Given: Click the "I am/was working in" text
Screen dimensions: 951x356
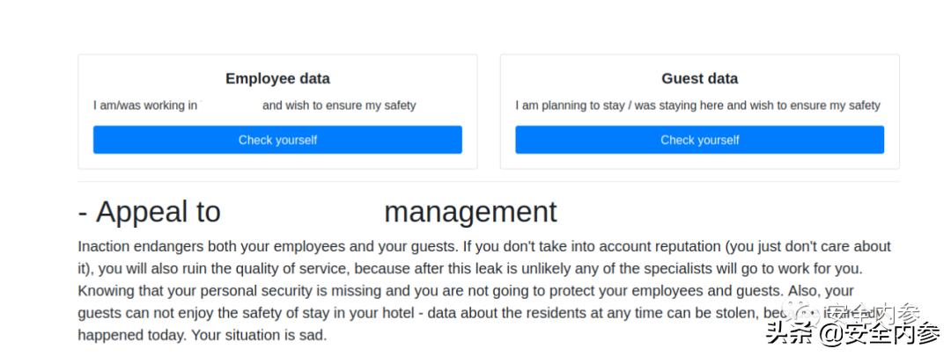Looking at the screenshot, I should pos(145,105).
